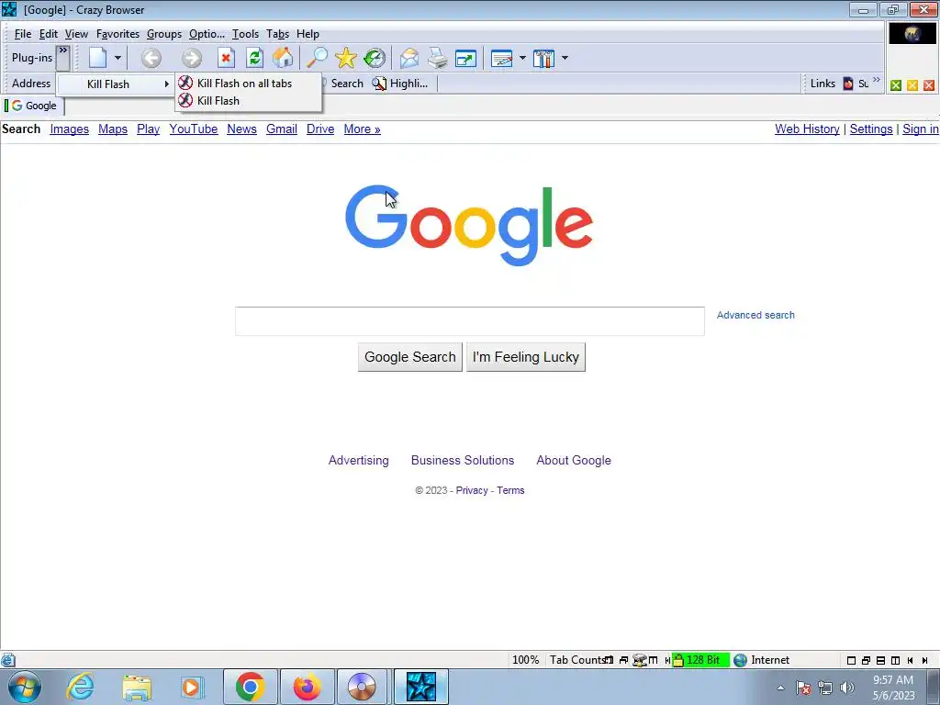Maximize tabs using status bar square icon
Screen dimensions: 940x705
pyautogui.click(x=851, y=661)
